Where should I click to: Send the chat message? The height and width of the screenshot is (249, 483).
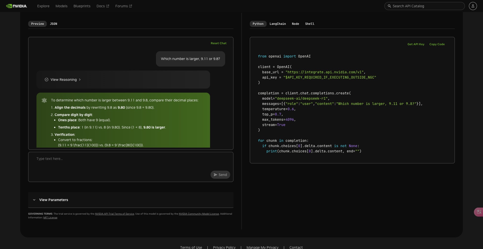point(220,175)
